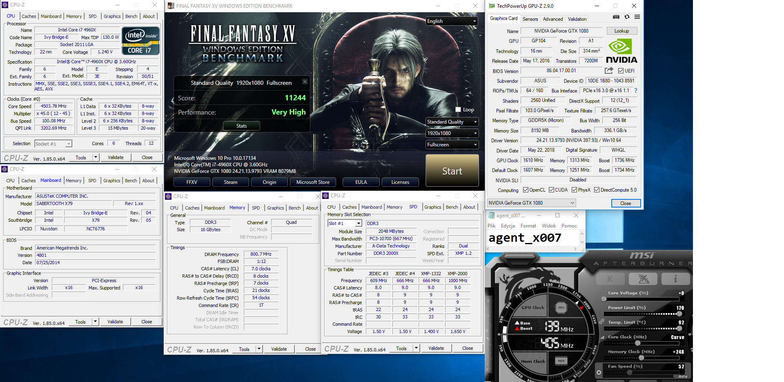Click the Bus Interface question mark help icon
The height and width of the screenshot is (382, 784).
(x=635, y=91)
